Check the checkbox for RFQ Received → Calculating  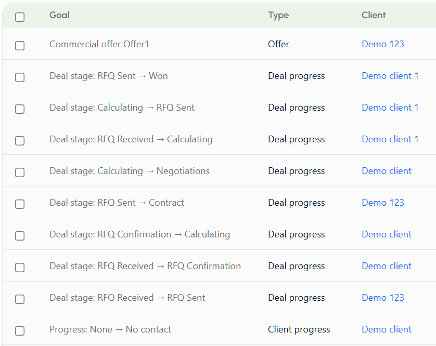click(x=20, y=140)
